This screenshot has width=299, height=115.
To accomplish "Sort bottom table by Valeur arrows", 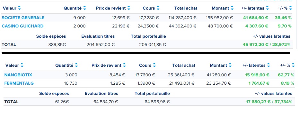I will [x=22, y=65].
